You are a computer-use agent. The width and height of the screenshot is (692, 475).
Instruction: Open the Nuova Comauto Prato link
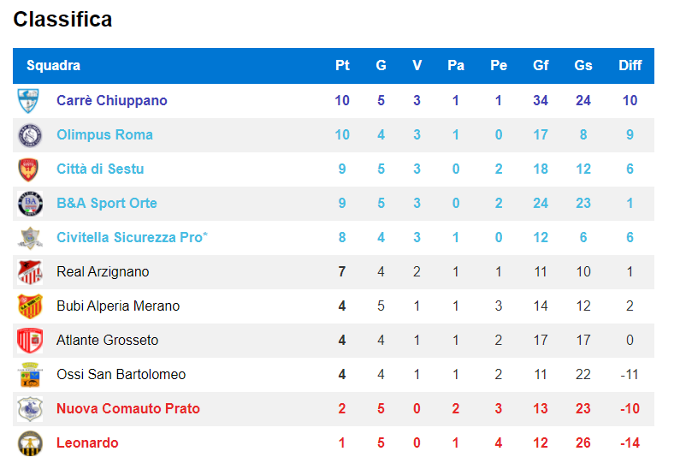click(128, 408)
